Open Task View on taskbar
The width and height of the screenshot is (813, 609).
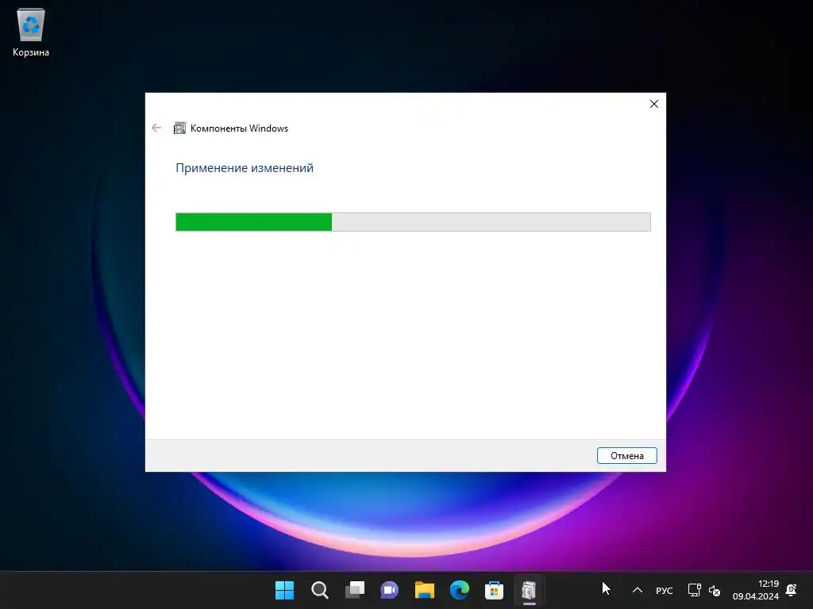pos(355,590)
